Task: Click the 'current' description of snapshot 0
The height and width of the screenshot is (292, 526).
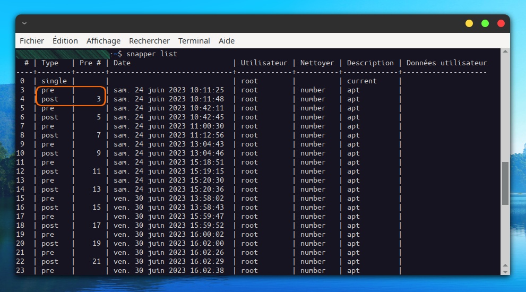Action: coord(361,81)
